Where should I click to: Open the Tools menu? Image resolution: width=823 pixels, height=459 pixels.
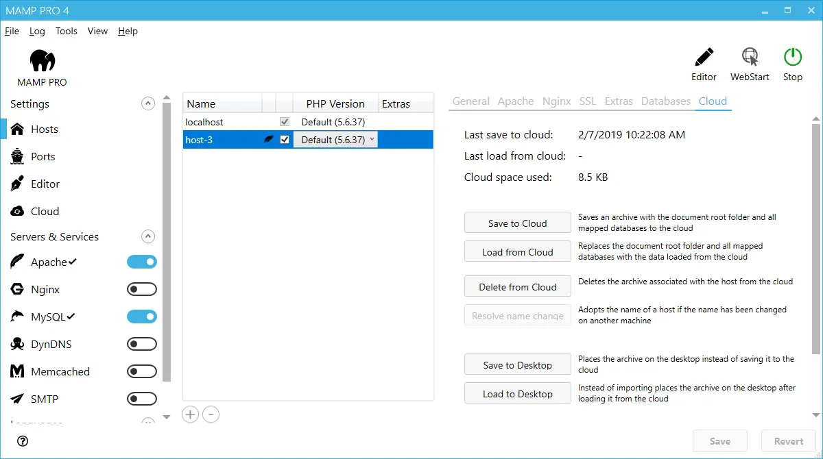[x=67, y=31]
